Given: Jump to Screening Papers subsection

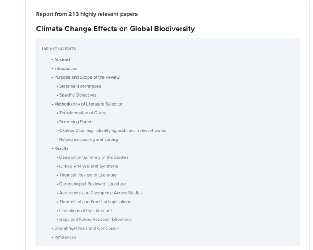Looking at the screenshot, I should (x=76, y=122).
